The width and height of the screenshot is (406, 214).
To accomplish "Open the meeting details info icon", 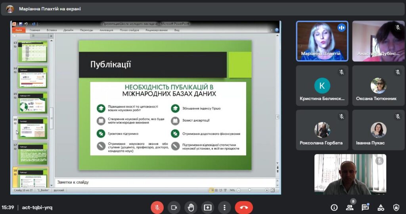I will pos(334,207).
